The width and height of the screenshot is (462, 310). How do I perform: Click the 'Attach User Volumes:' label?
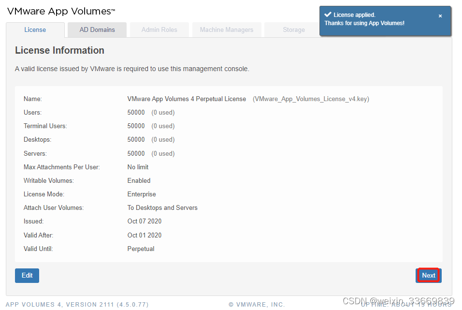pos(54,208)
